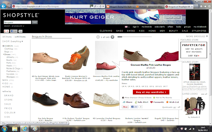Open Paint application in taskbar

tap(35, 129)
